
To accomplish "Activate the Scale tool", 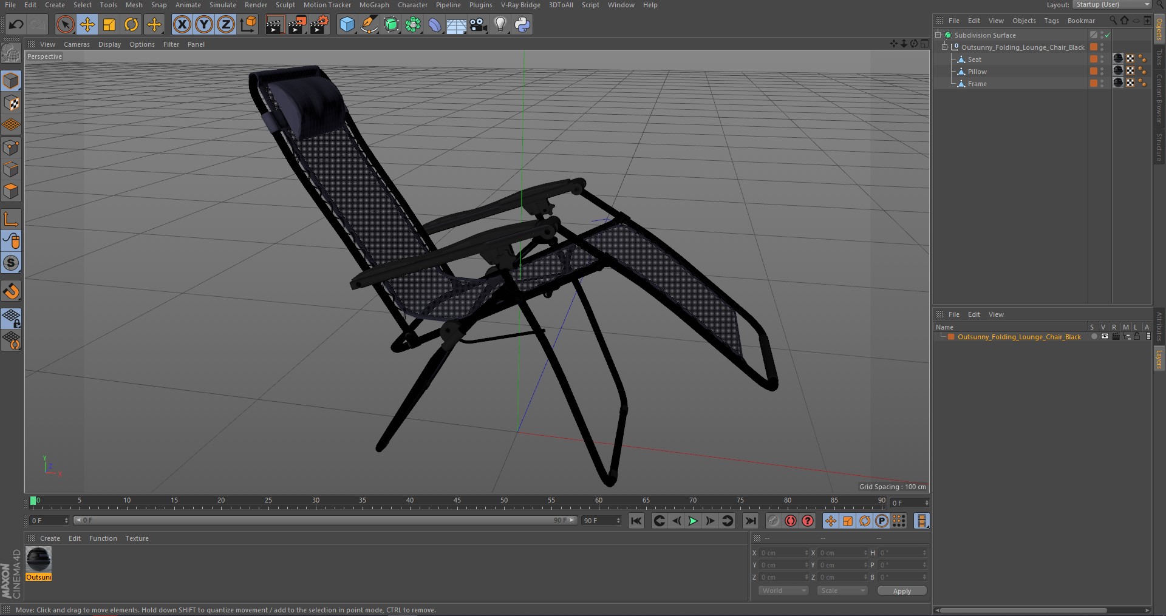I will tap(109, 25).
